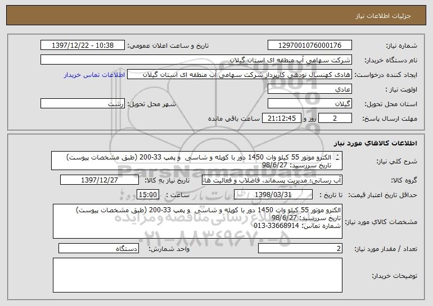Select the label ایجاد کننده درخواست
The image size is (433, 306).
[x=386, y=75]
